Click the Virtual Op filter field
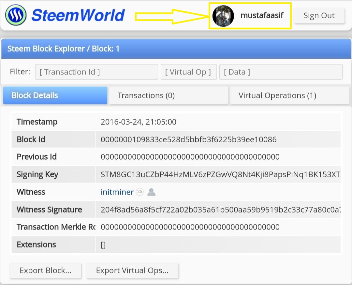The image size is (352, 285). (x=189, y=72)
